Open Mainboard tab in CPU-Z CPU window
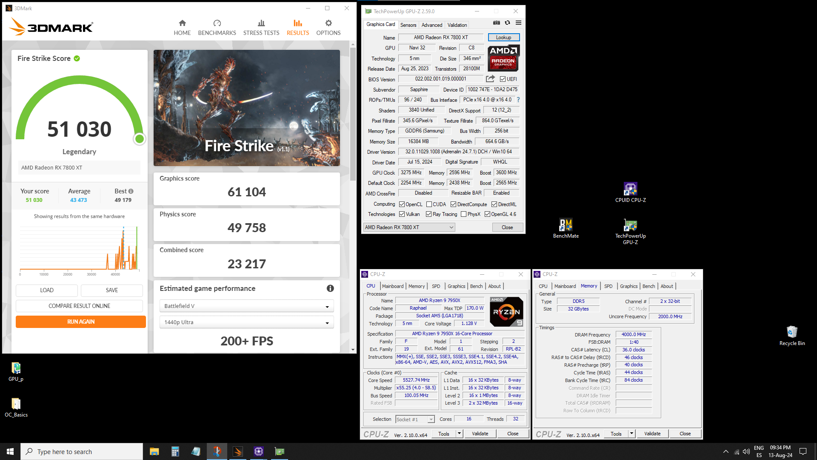 pyautogui.click(x=393, y=286)
